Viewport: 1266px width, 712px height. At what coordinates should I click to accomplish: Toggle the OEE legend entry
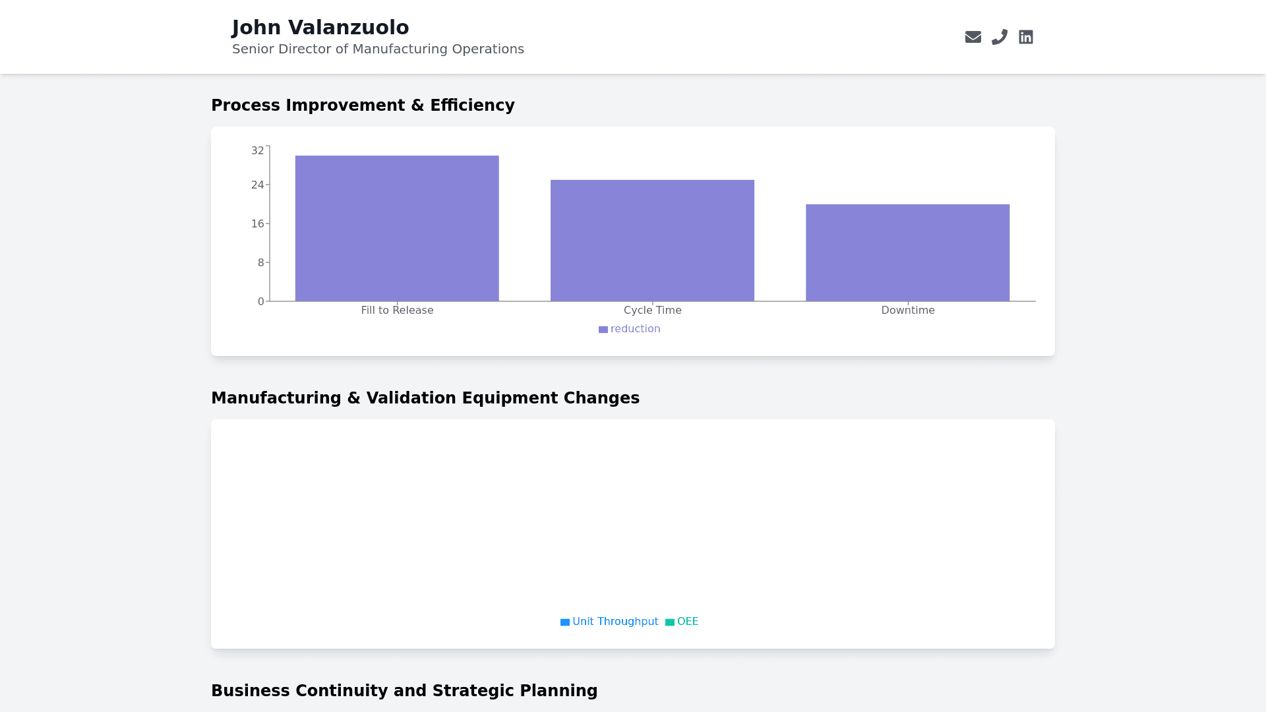click(687, 622)
